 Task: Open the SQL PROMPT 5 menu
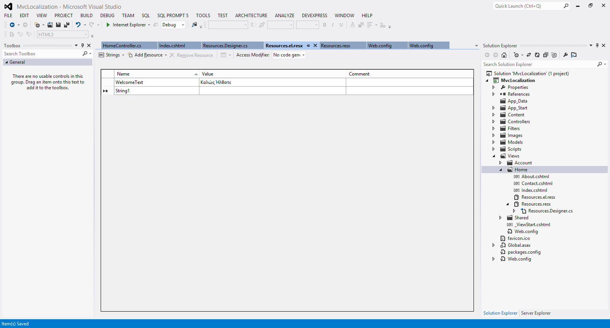click(x=173, y=16)
